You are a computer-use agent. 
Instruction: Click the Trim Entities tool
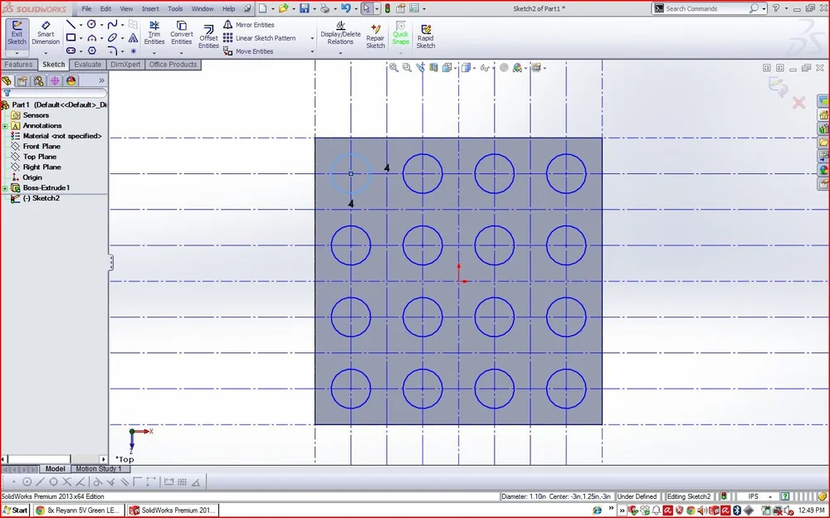pyautogui.click(x=154, y=33)
